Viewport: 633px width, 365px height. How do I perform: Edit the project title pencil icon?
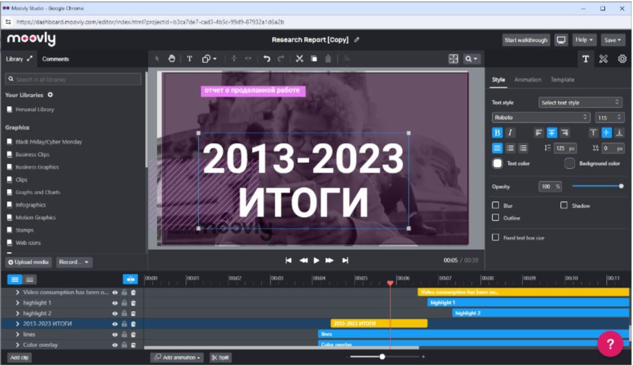coord(357,40)
